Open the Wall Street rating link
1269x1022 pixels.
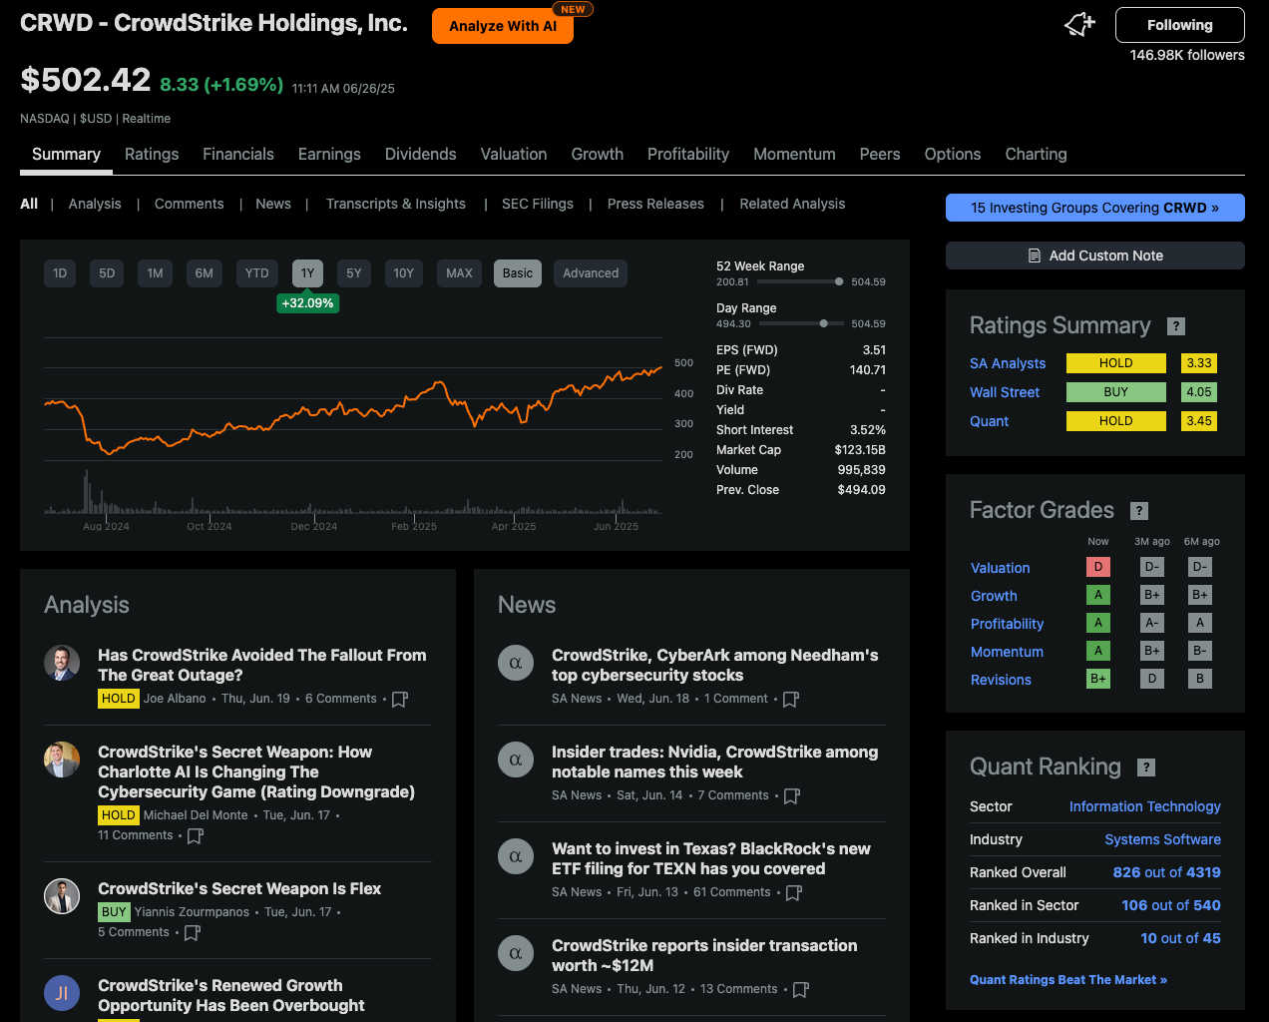pos(1005,393)
